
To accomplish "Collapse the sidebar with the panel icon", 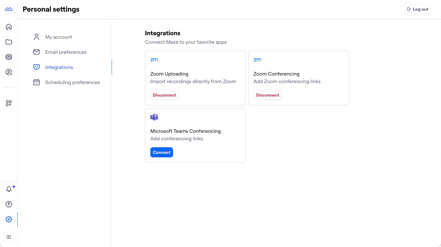I will click(x=9, y=237).
